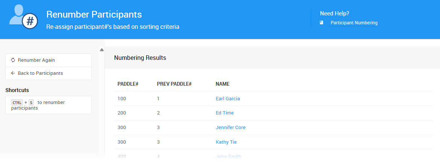Click the PREV PADDLE# column header
Image resolution: width=440 pixels, height=162 pixels.
point(174,84)
